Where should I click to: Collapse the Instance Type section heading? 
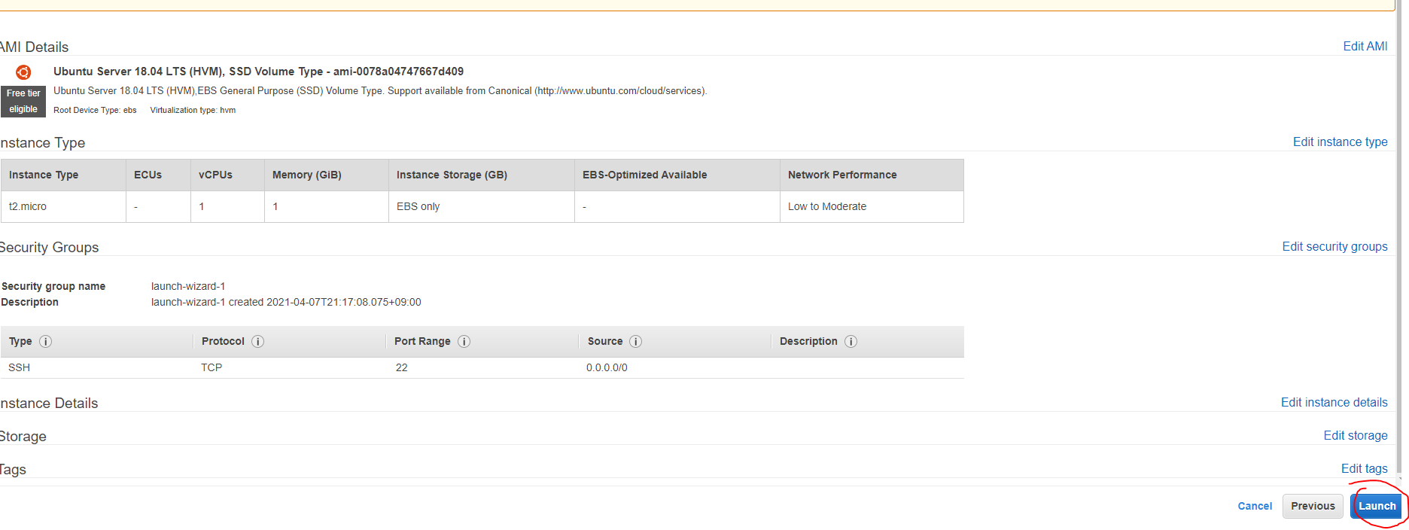pyautogui.click(x=42, y=142)
